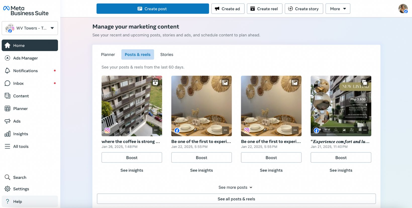Screen dimensions: 412x208
Task: Open options menu on the Instagram dining post
Action: [295, 130]
